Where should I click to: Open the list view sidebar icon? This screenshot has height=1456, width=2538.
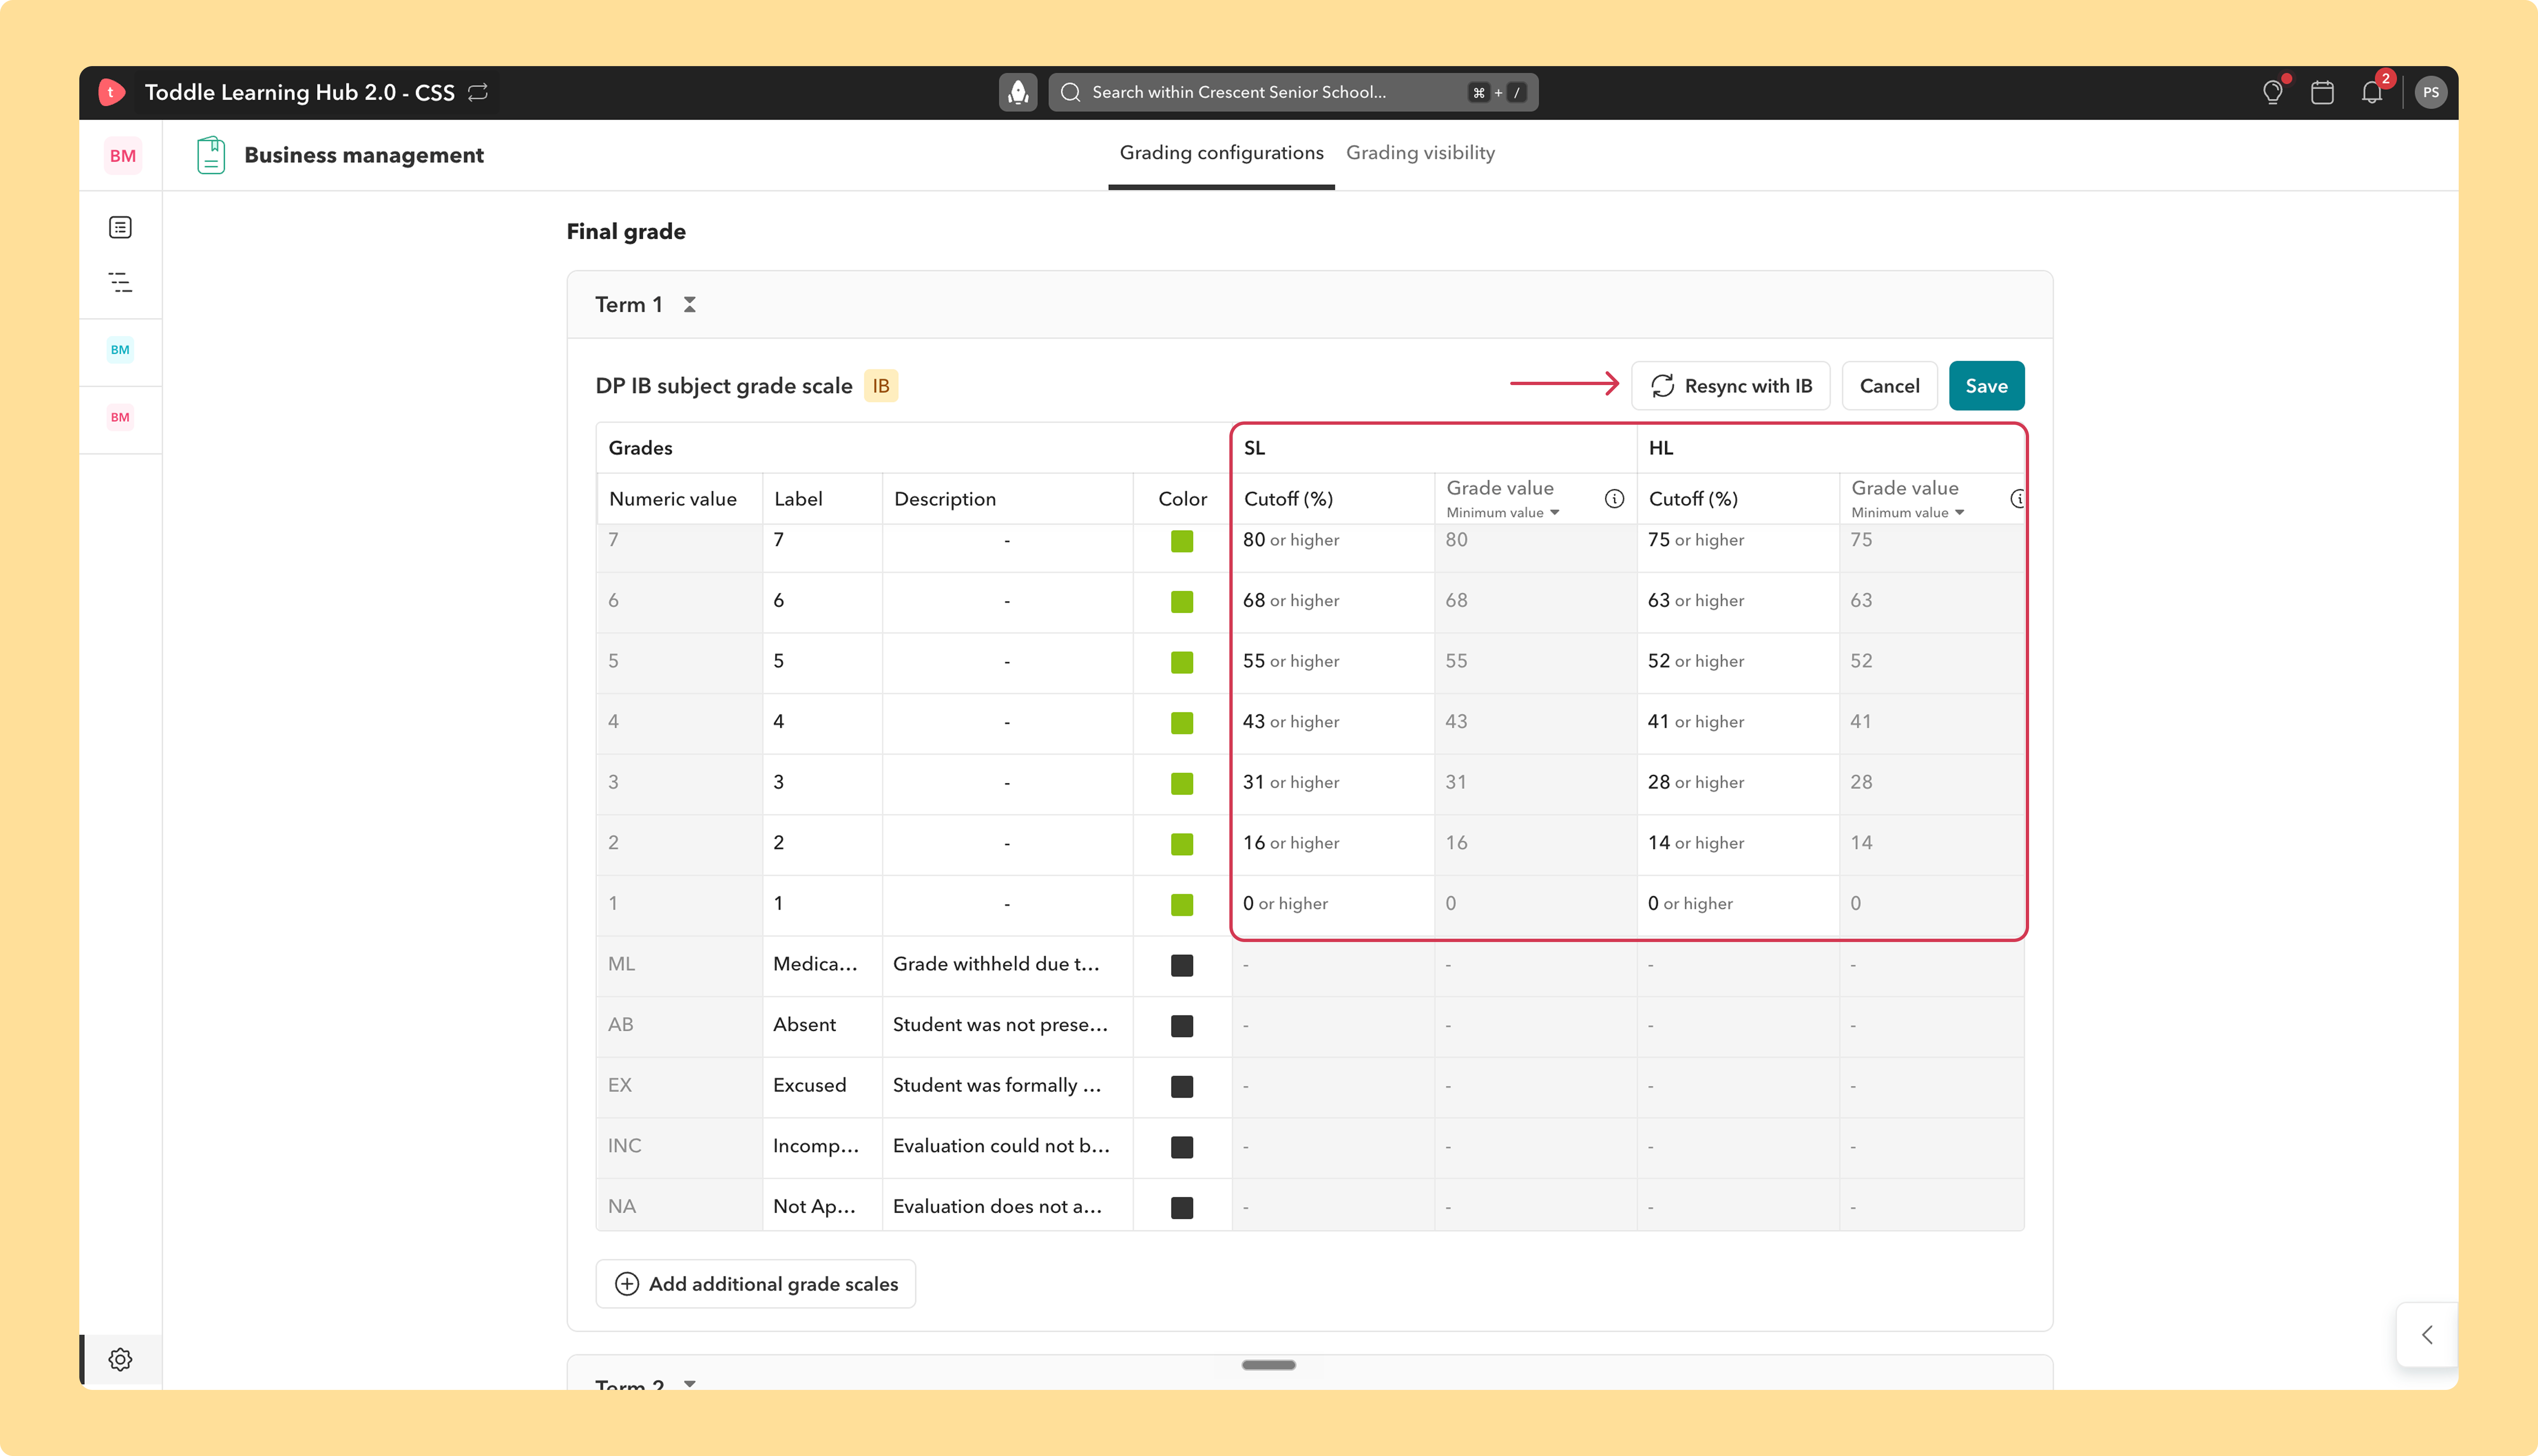click(120, 227)
